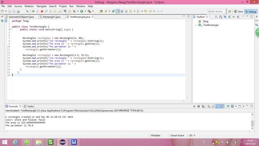The image size is (259, 146).
Task: Open the Help menu
Action: point(90,6)
